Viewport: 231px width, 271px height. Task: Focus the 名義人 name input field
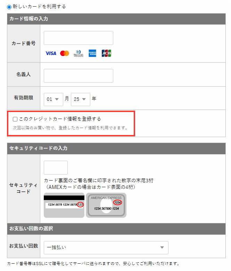click(x=79, y=76)
